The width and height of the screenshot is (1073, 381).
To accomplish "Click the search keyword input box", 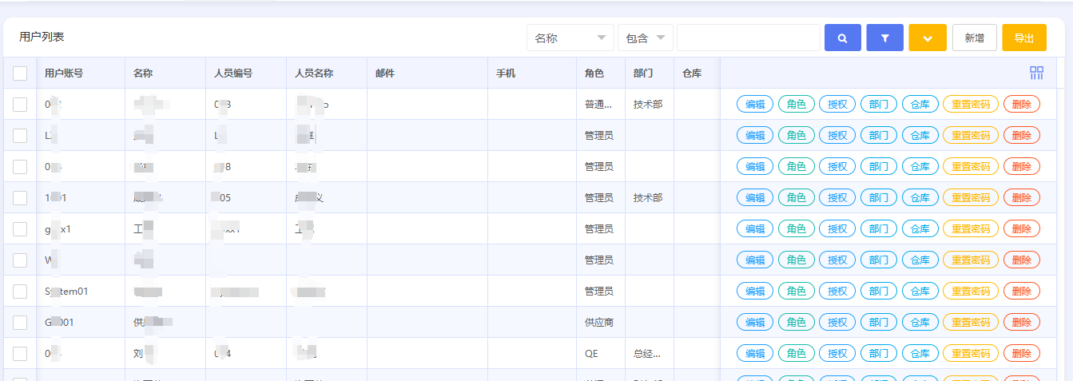I will 748,38.
